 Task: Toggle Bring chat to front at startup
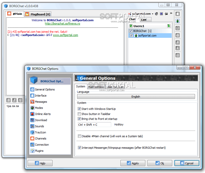click(x=79, y=119)
